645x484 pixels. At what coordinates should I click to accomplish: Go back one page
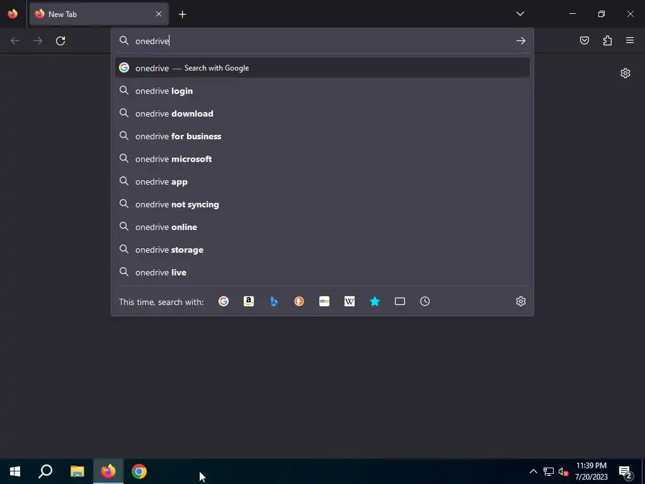pos(15,41)
